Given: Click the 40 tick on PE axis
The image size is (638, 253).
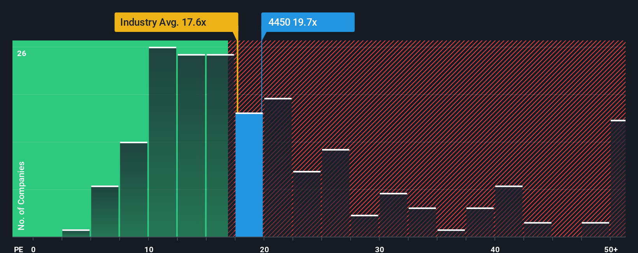Looking at the screenshot, I should click(x=495, y=249).
